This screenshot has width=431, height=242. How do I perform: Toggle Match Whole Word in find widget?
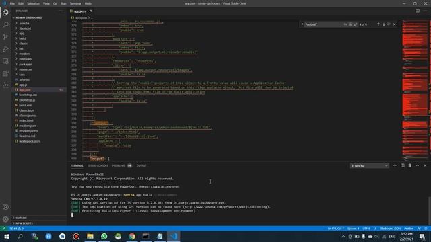tap(350, 24)
